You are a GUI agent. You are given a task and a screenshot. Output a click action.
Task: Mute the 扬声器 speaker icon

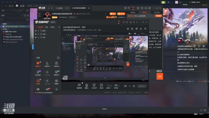[116, 85]
